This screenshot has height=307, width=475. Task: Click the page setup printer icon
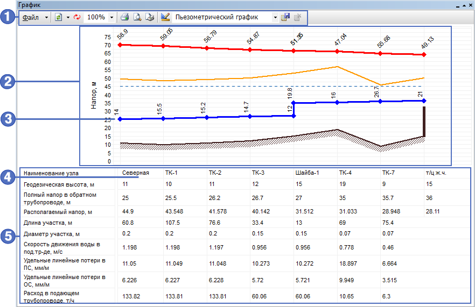click(x=149, y=17)
